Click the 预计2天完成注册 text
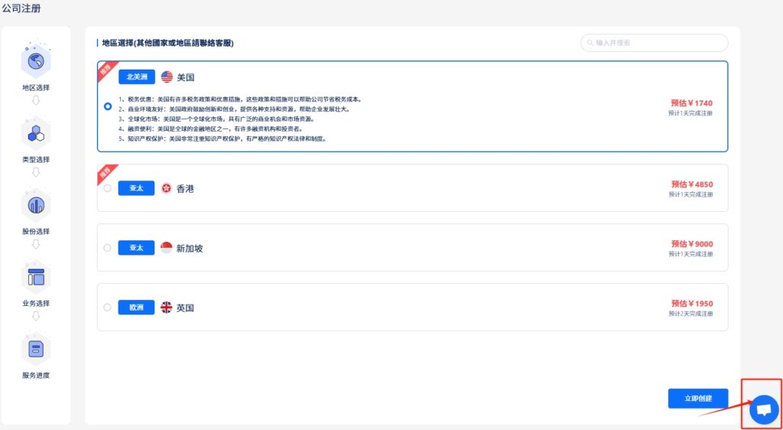 pos(691,314)
